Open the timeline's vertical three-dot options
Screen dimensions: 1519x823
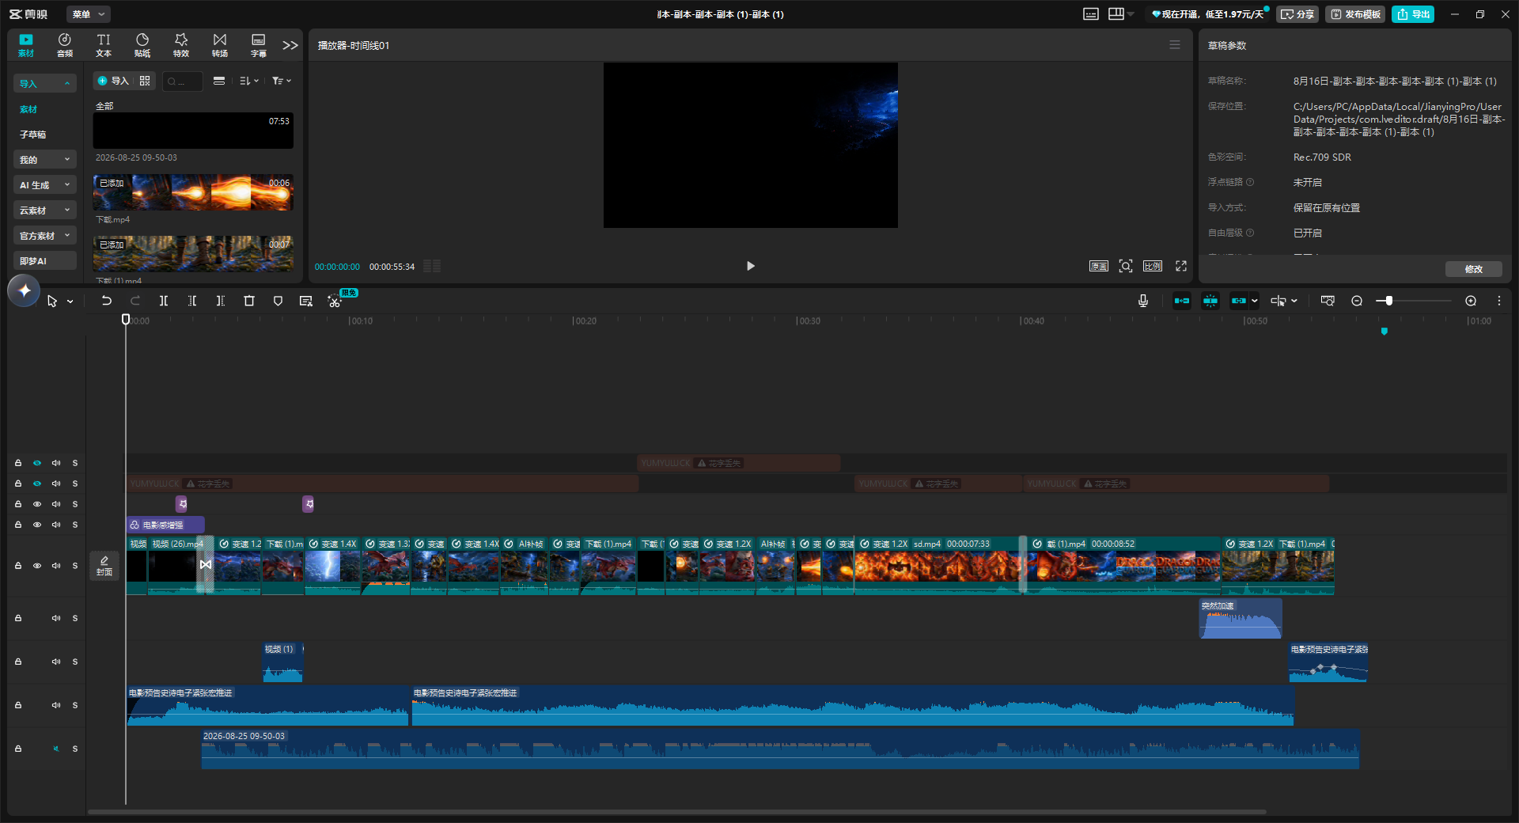pos(1498,301)
